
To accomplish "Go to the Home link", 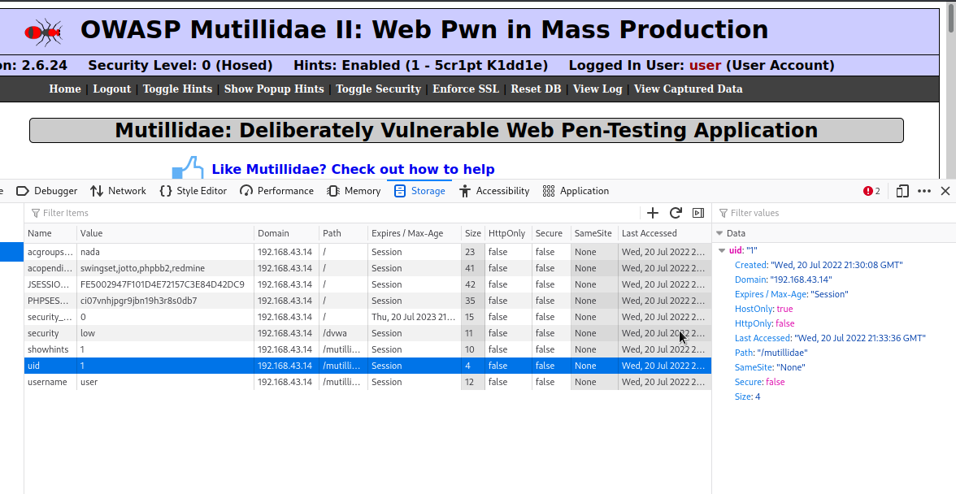I will pos(65,89).
